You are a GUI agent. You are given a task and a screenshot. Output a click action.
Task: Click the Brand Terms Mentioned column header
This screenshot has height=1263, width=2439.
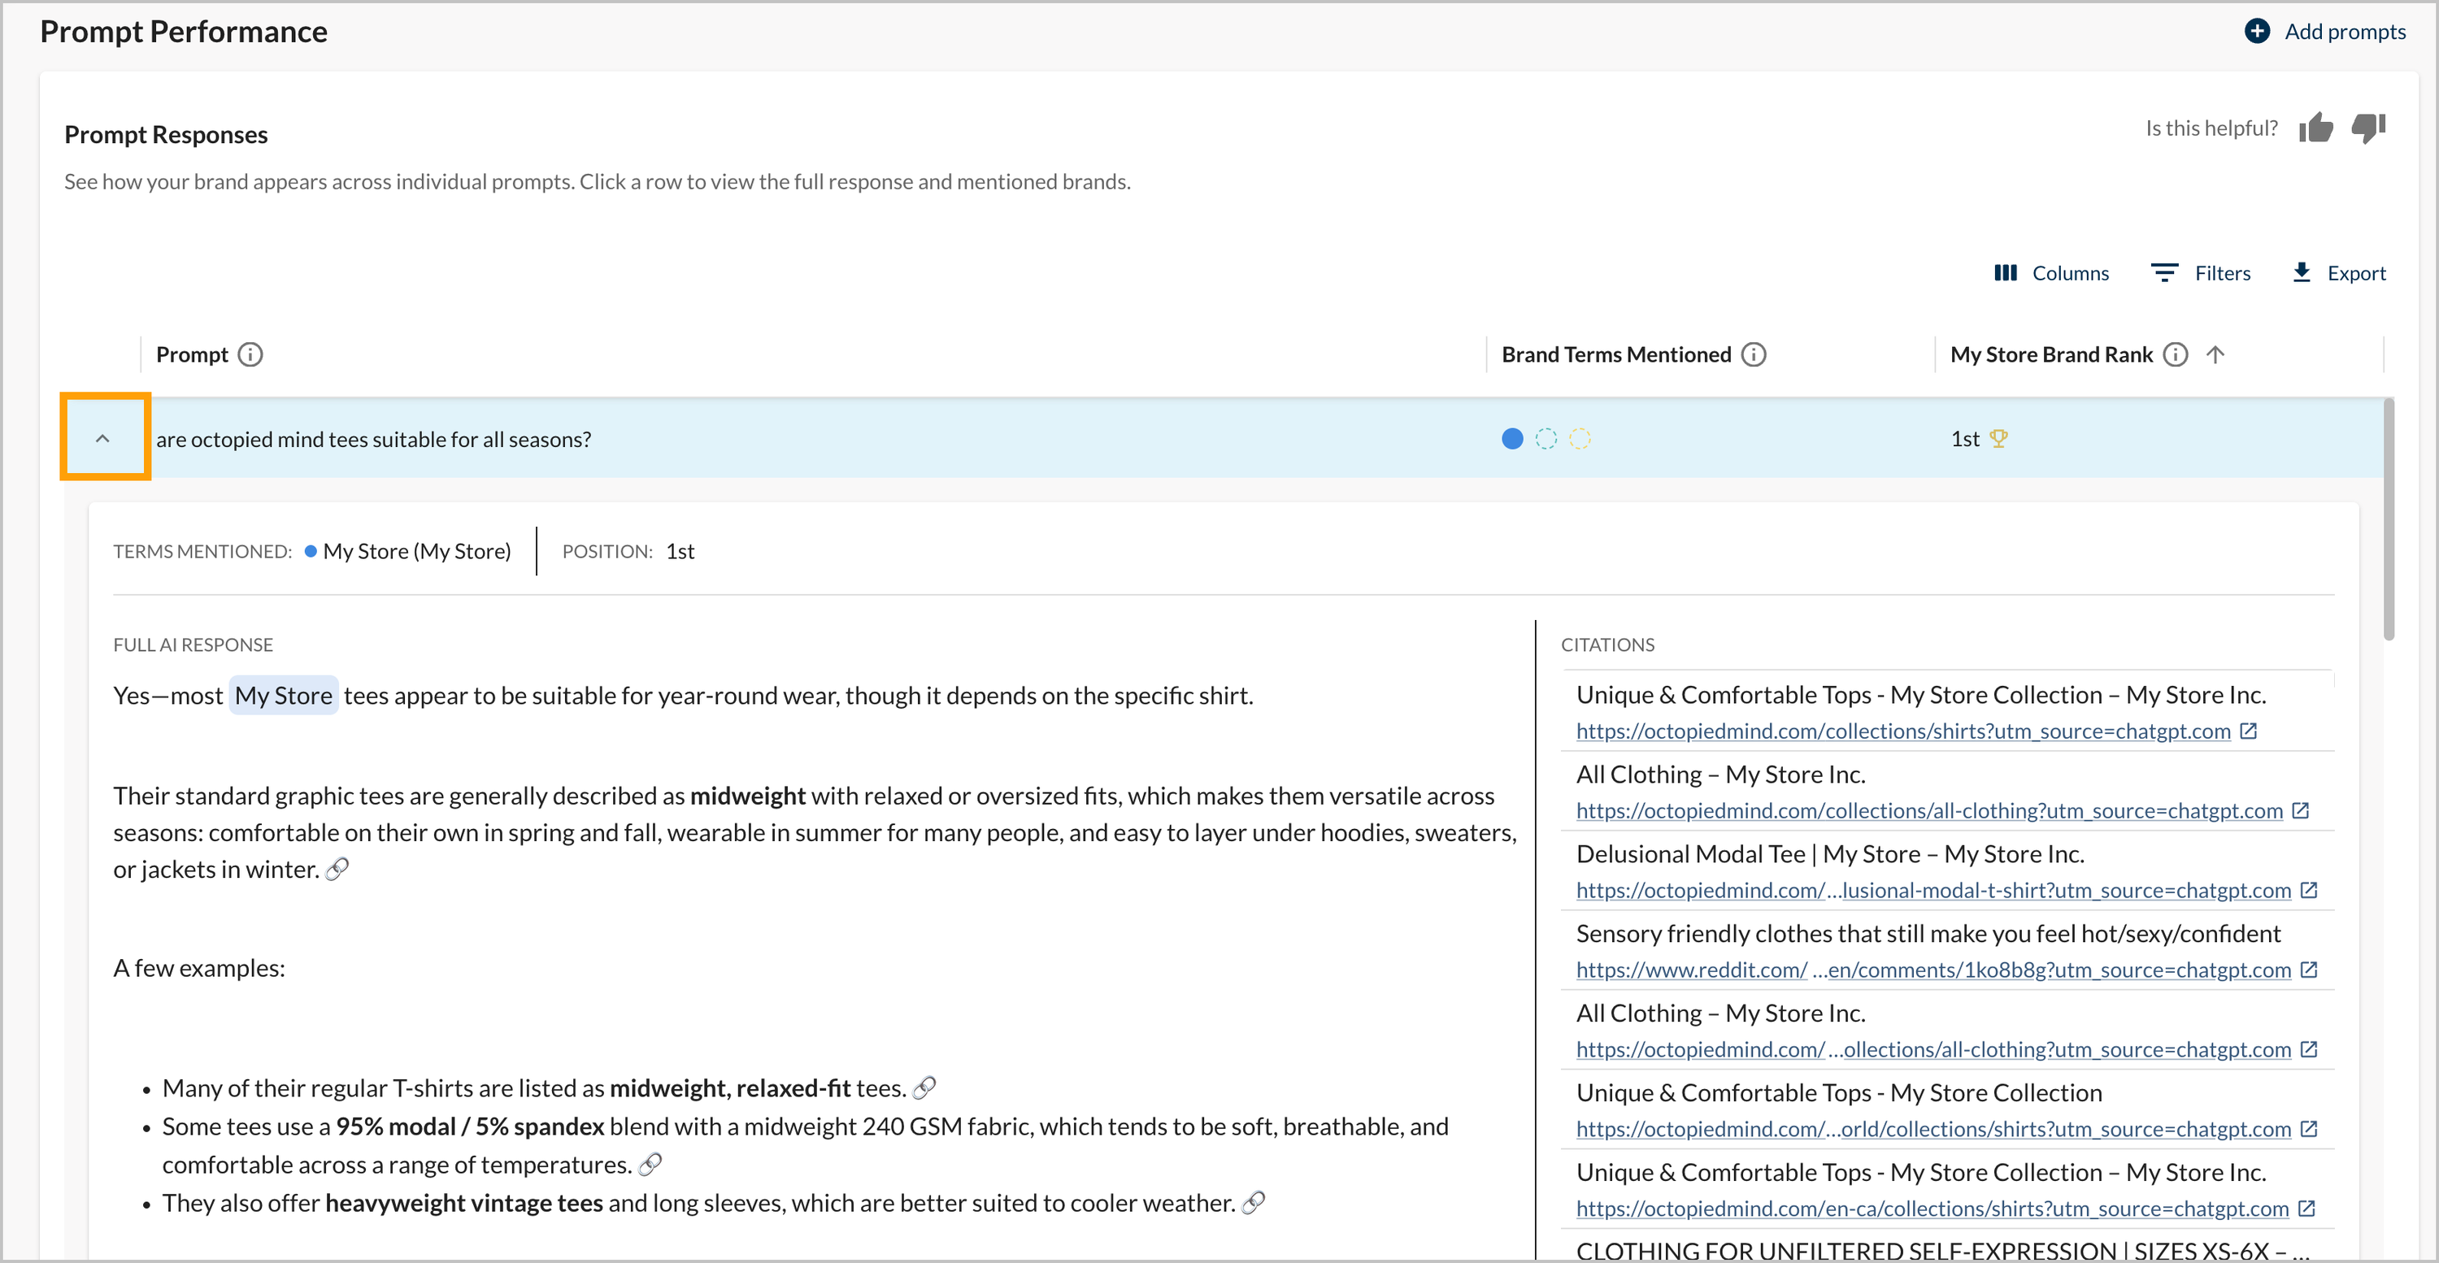(x=1616, y=355)
